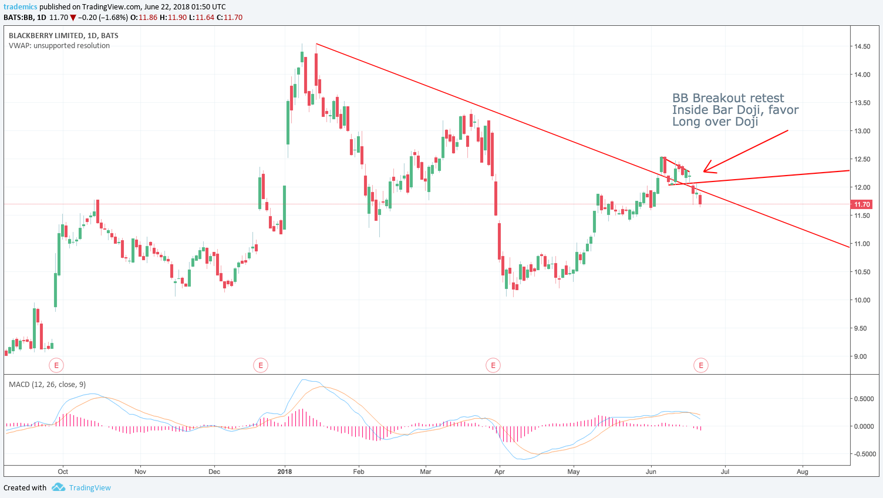Click the -0.5000 MACD axis label
Image resolution: width=883 pixels, height=498 pixels.
[x=864, y=454]
